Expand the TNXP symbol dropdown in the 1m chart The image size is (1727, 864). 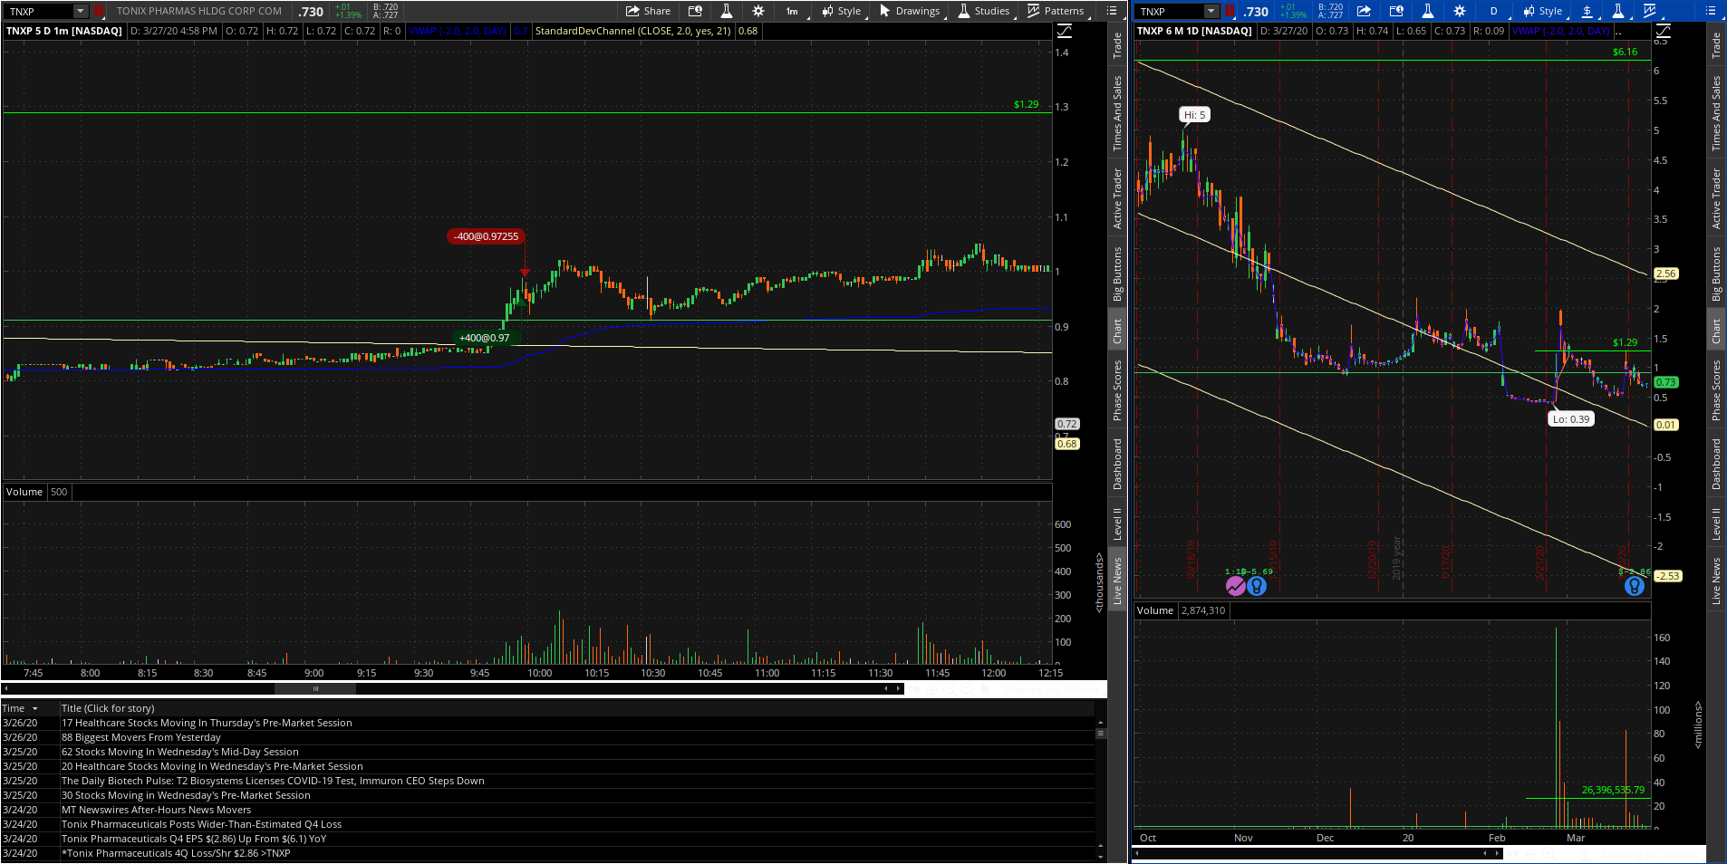(80, 11)
